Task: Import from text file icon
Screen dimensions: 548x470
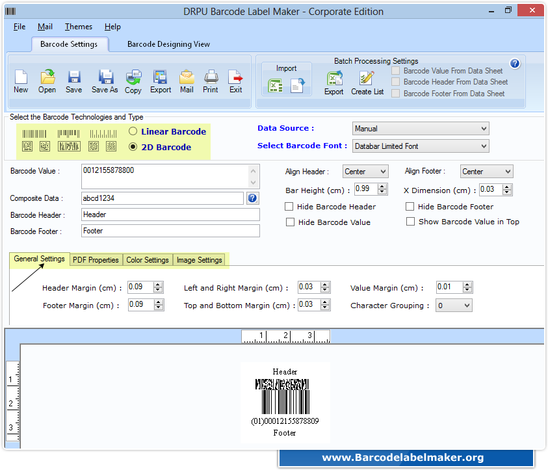Action: pos(298,86)
